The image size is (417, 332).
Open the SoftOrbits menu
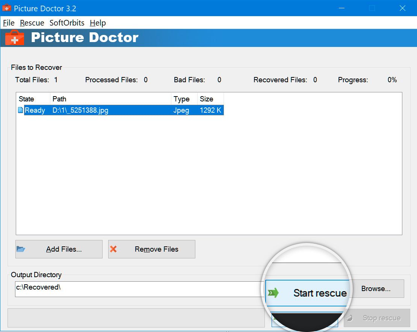(x=67, y=23)
